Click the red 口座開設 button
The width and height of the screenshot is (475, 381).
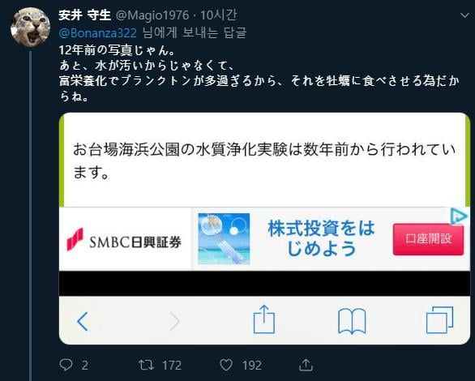[428, 239]
